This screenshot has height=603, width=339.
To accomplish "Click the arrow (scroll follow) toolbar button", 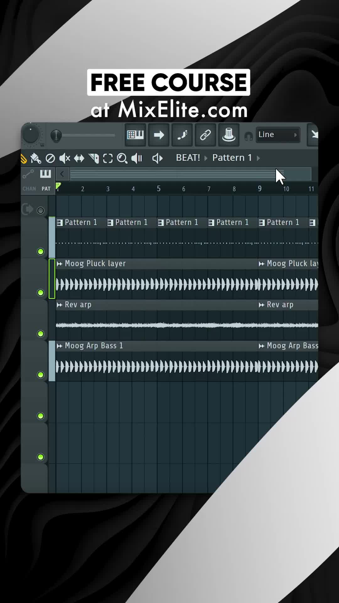I will pyautogui.click(x=159, y=135).
